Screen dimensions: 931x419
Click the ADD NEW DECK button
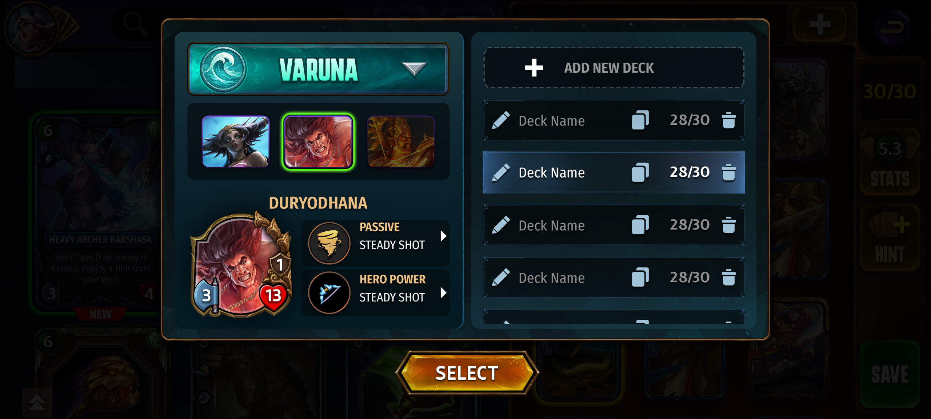tap(614, 68)
